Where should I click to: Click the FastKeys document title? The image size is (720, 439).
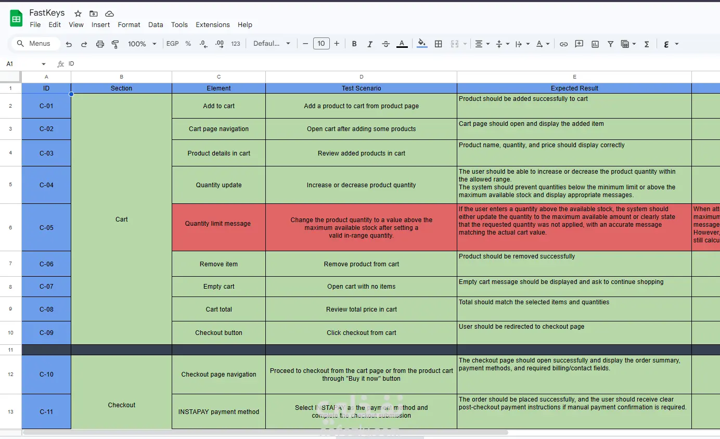click(47, 13)
